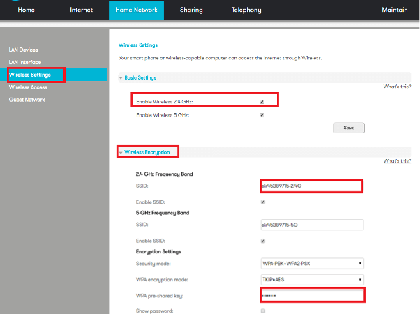Go to the Telephony tab

pos(246,10)
